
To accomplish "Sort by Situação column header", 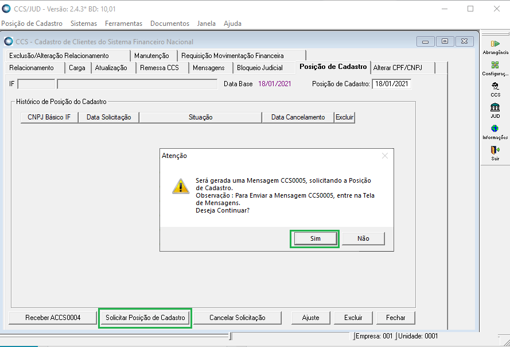I will click(200, 117).
